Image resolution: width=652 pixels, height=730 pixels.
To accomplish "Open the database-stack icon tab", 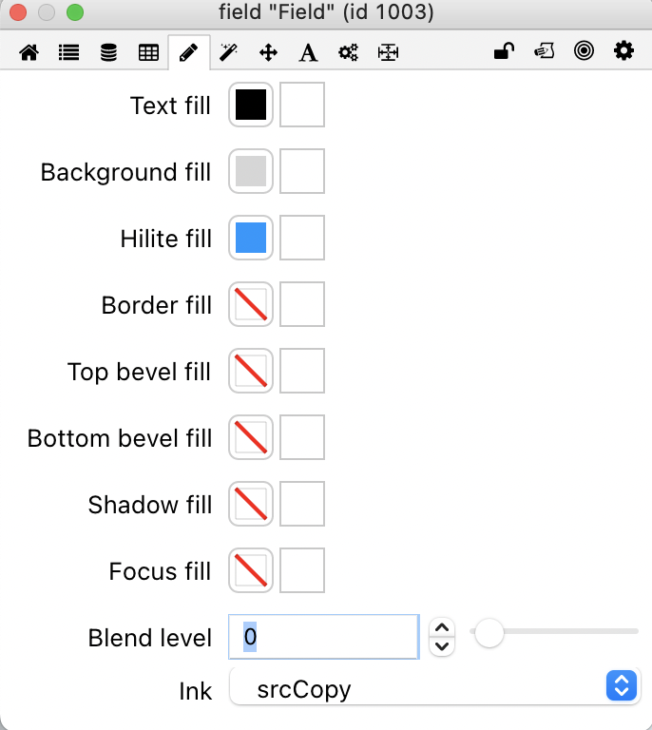I will (108, 53).
